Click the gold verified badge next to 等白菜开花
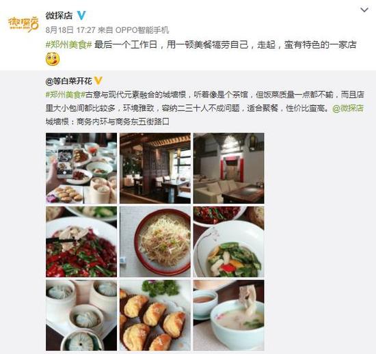The width and height of the screenshot is (376, 354). coord(98,81)
